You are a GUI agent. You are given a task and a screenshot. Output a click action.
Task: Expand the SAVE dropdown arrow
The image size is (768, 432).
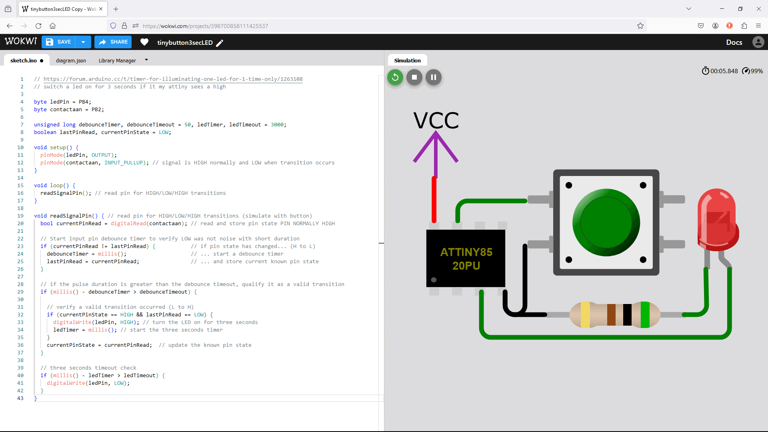83,42
